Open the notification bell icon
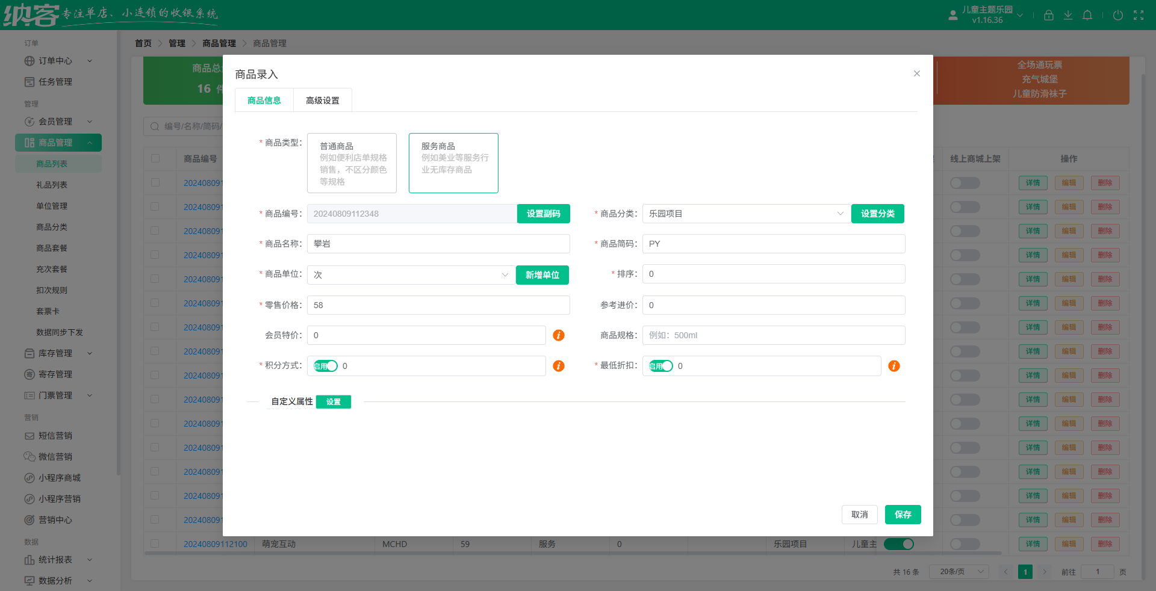 1087,15
